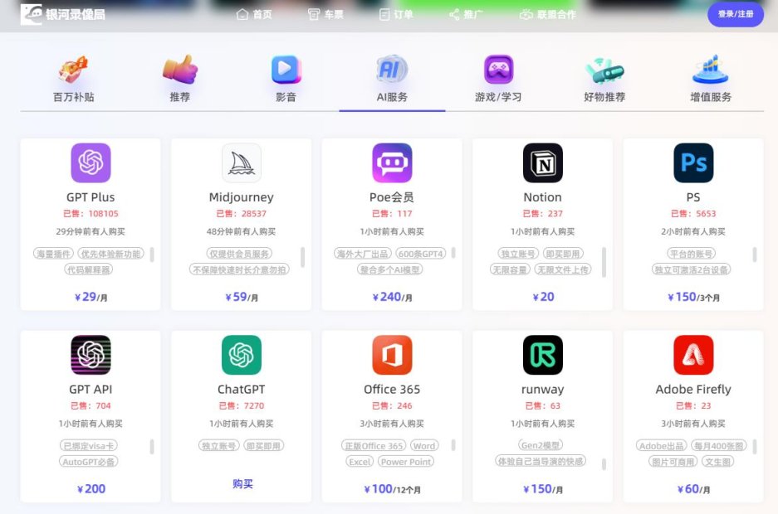Click the 无限容量 tag on Notion

pos(510,269)
